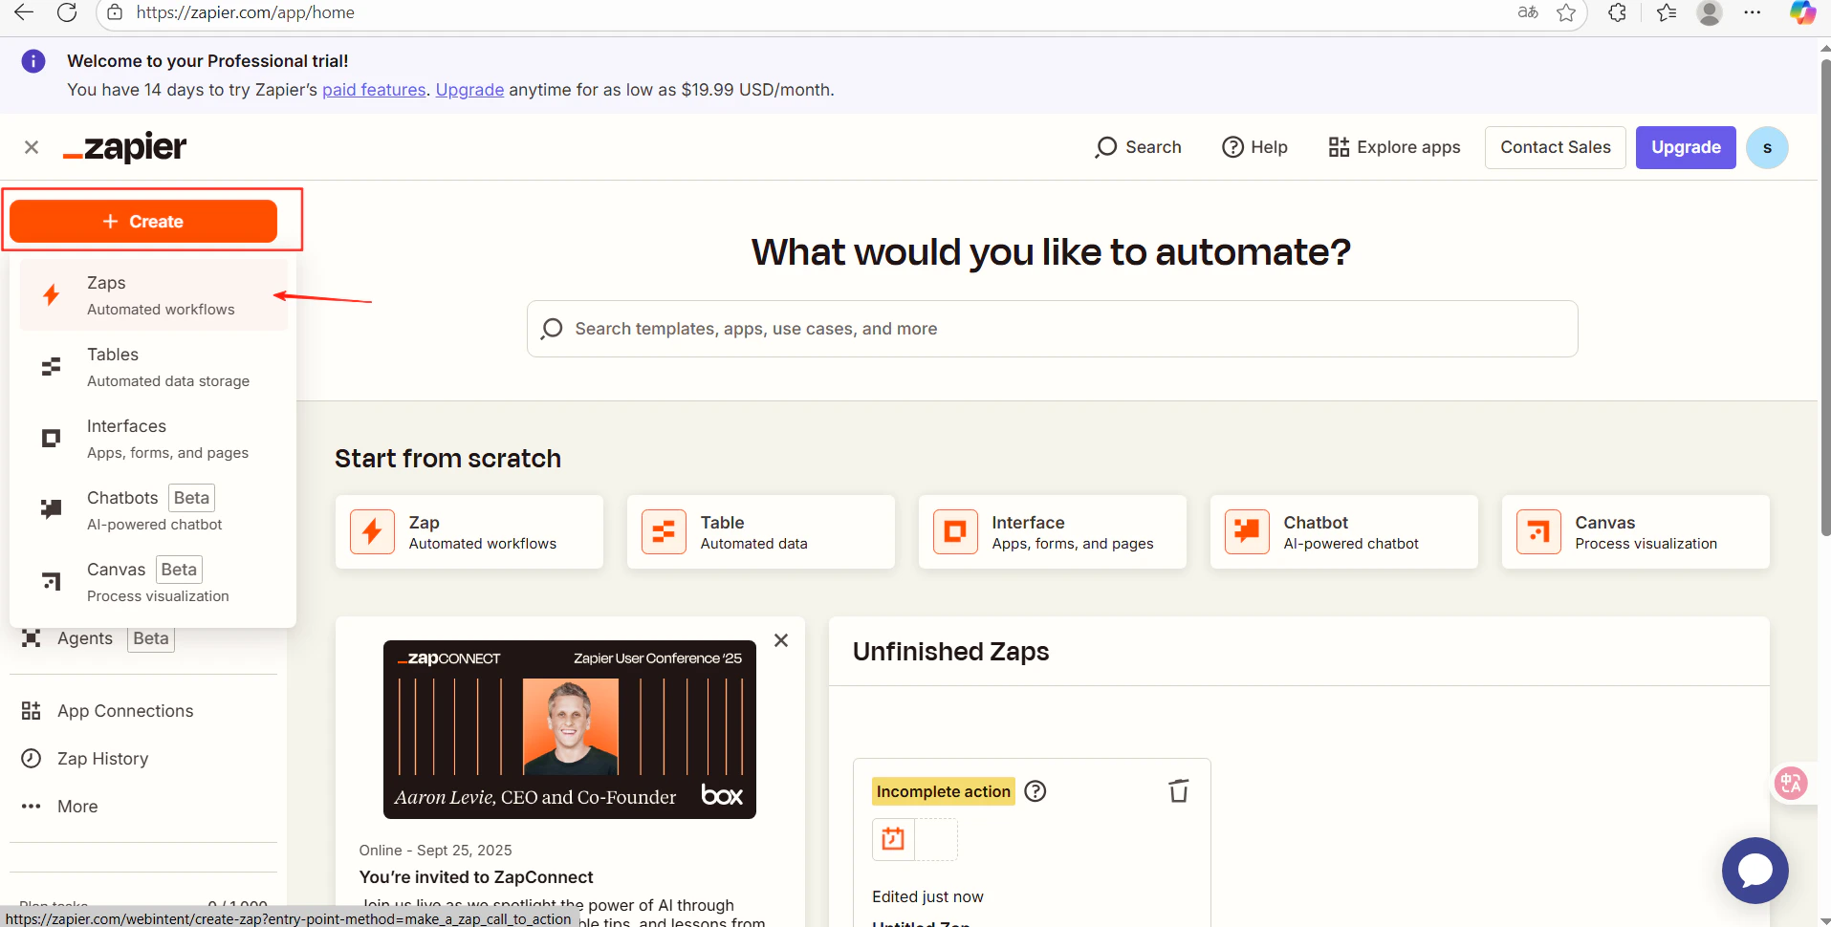Click the Tables icon in the Create menu
Screen dimensions: 1831x927
pyautogui.click(x=51, y=367)
